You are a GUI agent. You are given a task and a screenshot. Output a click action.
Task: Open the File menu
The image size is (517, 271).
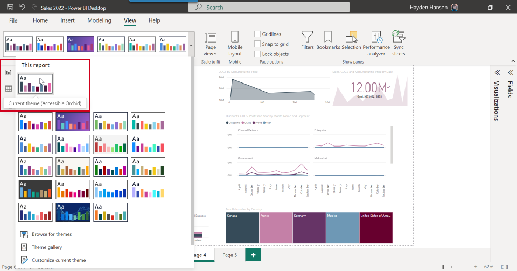13,20
